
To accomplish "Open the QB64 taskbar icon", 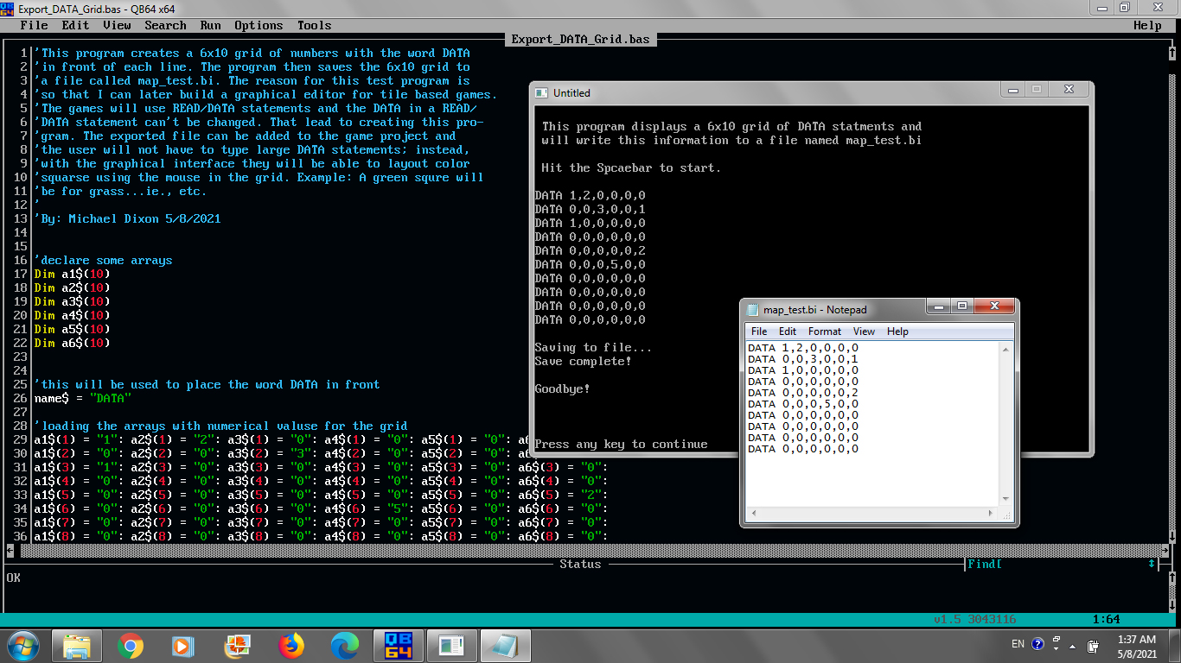I will pyautogui.click(x=399, y=646).
